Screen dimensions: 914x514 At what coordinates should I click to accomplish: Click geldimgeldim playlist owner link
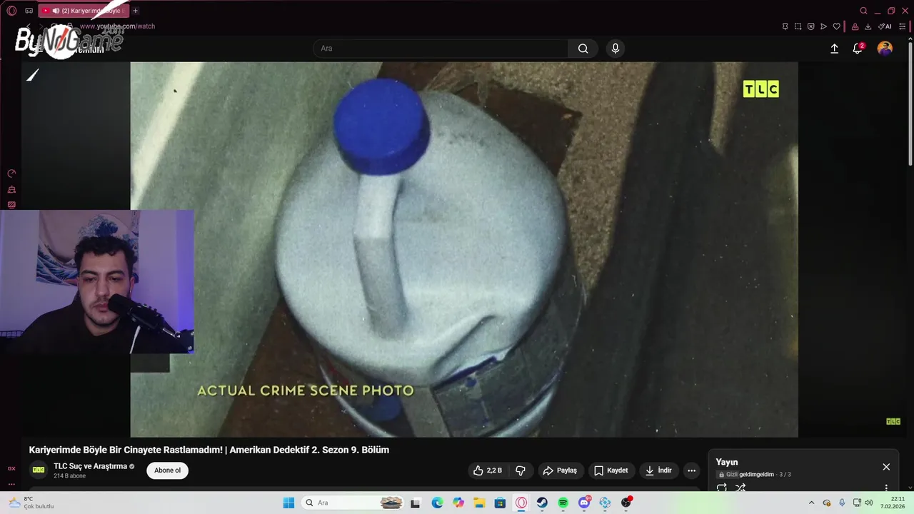tap(756, 475)
